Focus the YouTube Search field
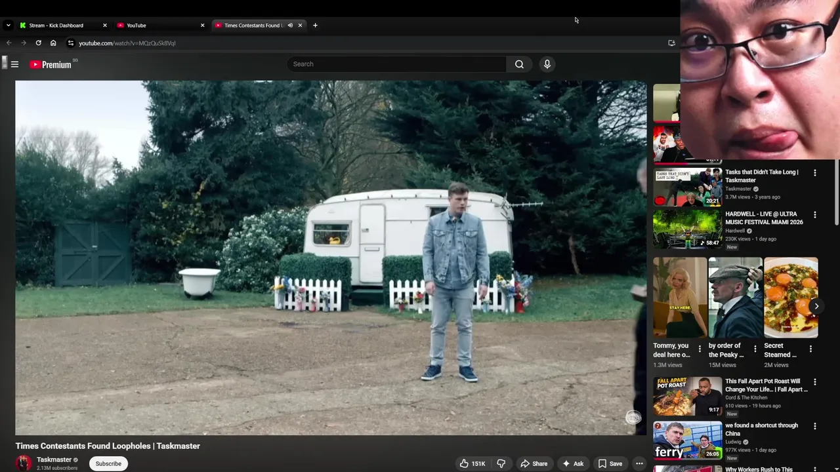Screen dimensions: 840x472 [x=396, y=64]
